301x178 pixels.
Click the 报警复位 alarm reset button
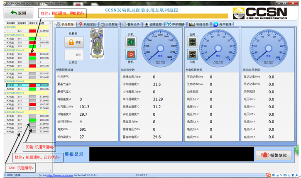pyautogui.click(x=274, y=155)
